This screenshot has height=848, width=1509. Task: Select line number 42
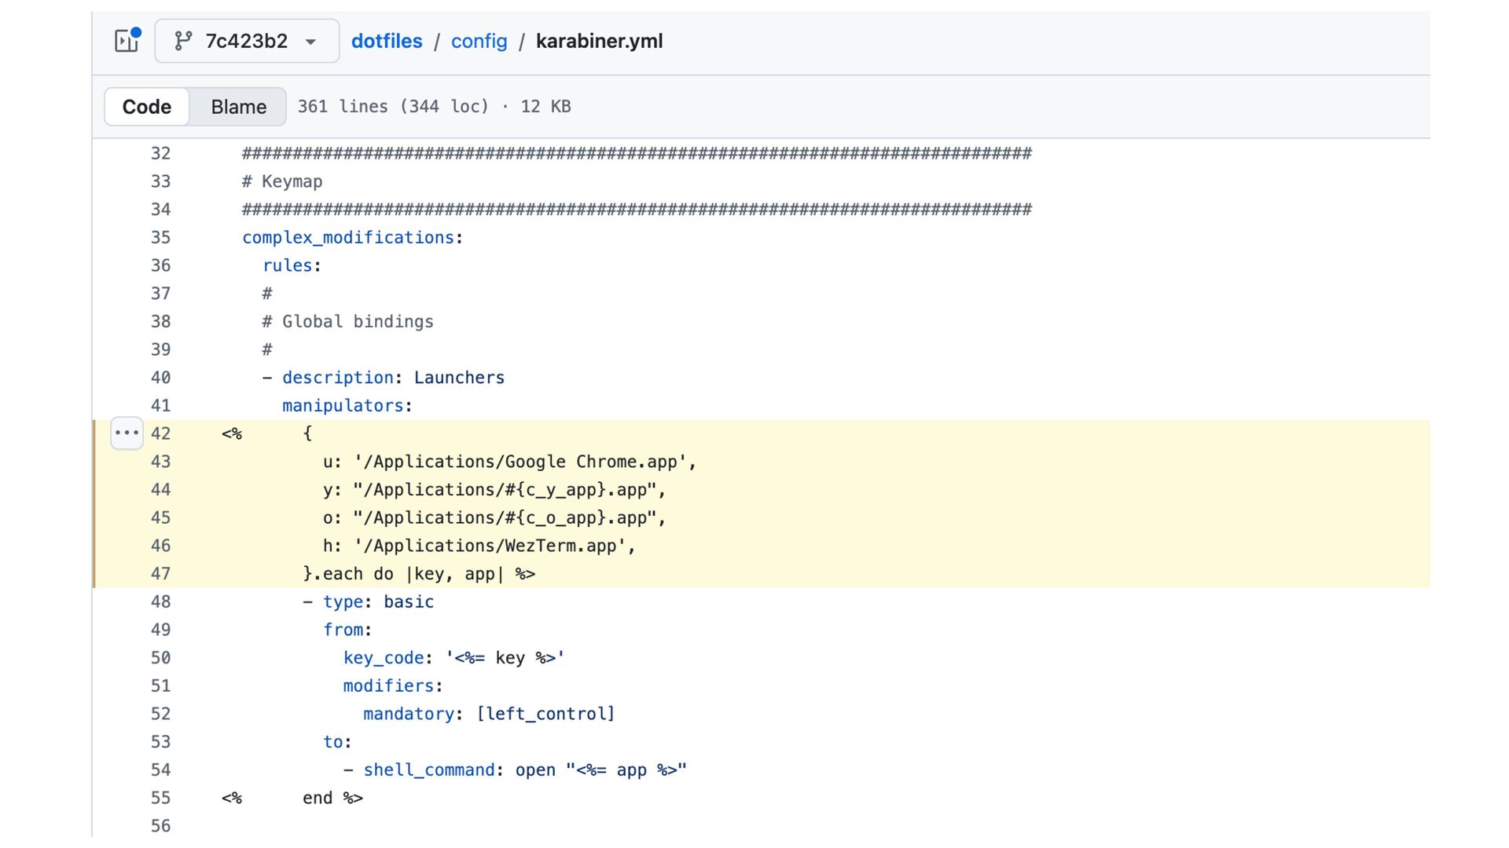pos(160,433)
